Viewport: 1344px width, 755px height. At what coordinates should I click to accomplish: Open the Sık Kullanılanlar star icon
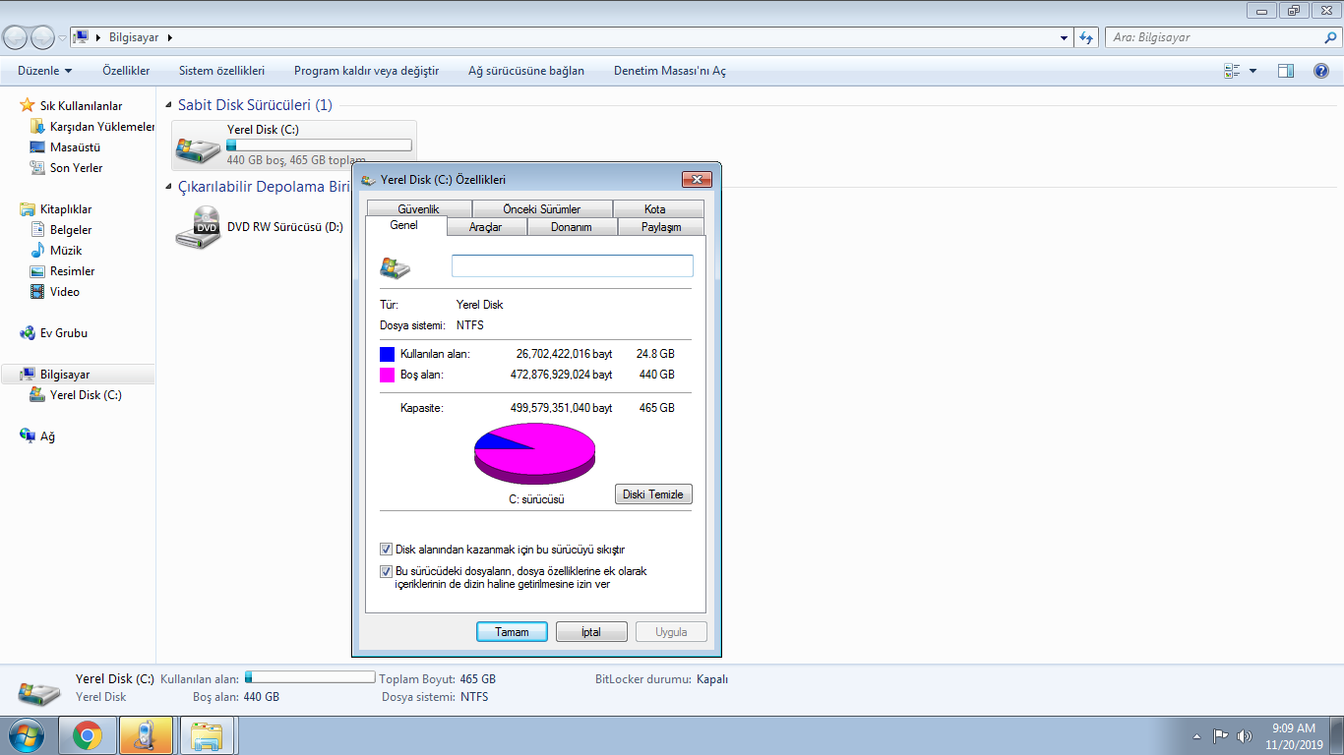point(28,105)
